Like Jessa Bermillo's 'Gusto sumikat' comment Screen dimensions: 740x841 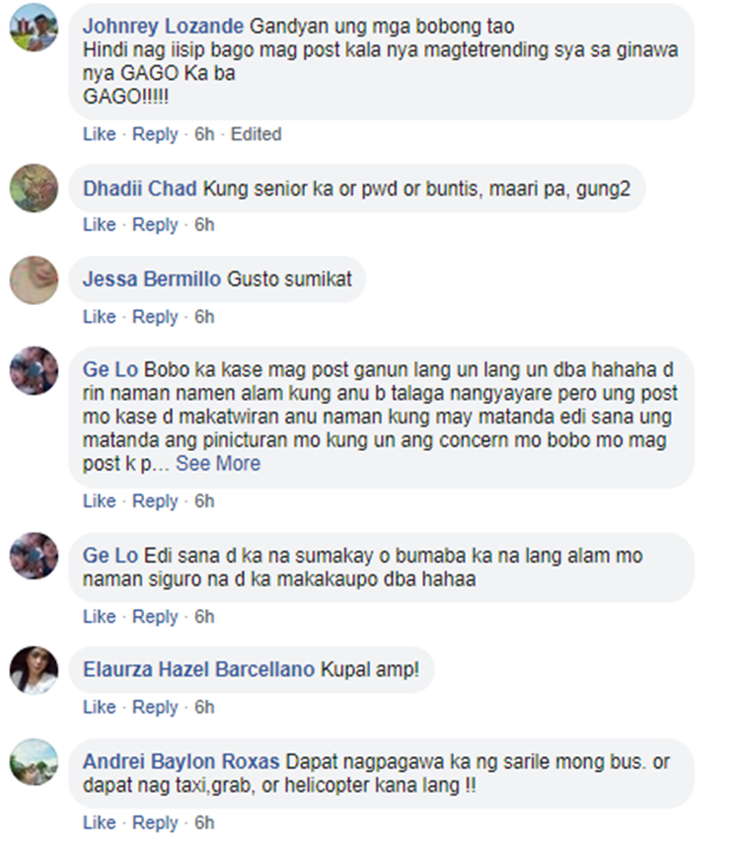100,317
